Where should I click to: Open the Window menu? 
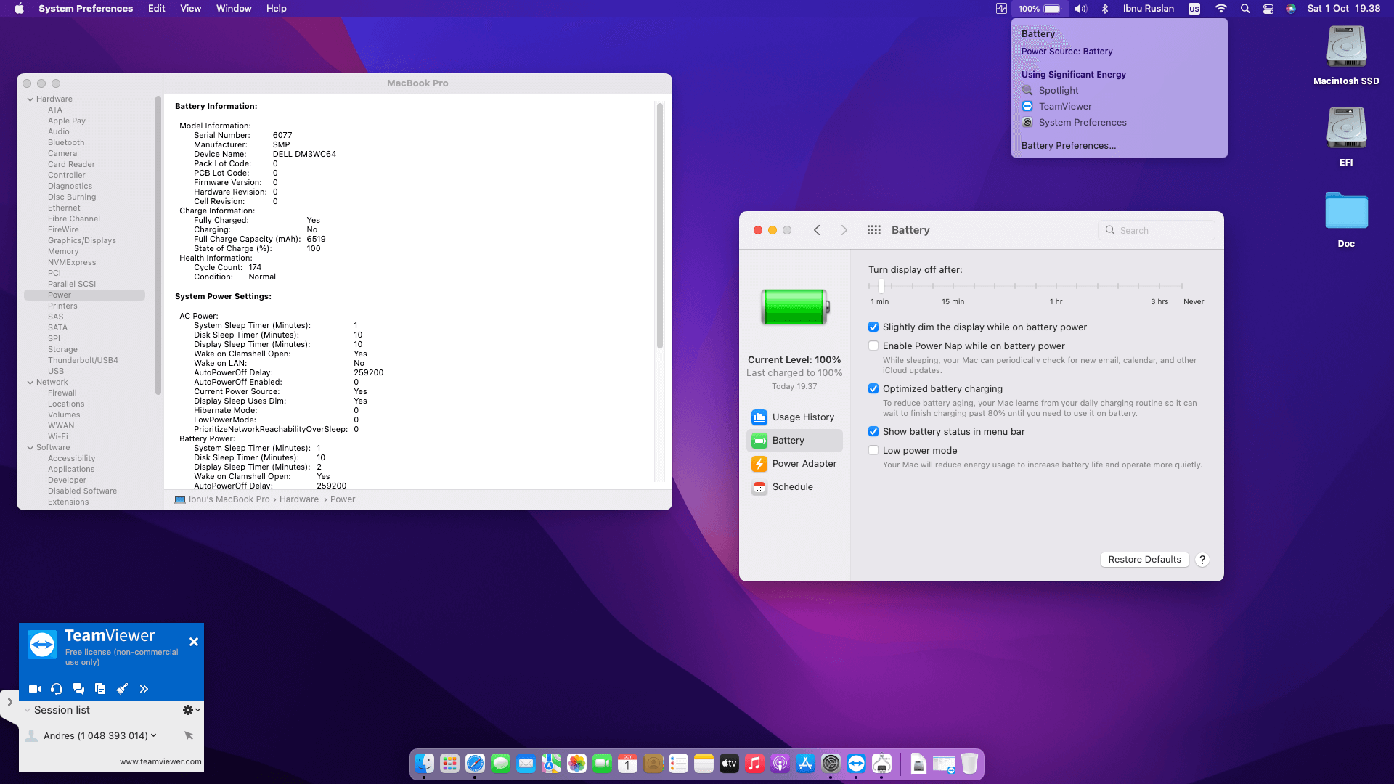pyautogui.click(x=233, y=9)
